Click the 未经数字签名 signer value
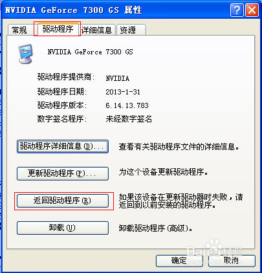Image resolution: width=262 pixels, height=273 pixels. (x=129, y=119)
